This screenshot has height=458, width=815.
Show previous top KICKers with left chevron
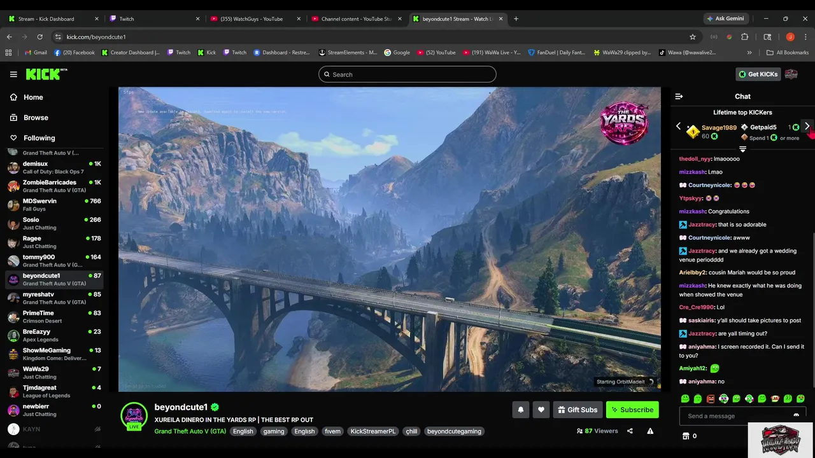click(678, 127)
